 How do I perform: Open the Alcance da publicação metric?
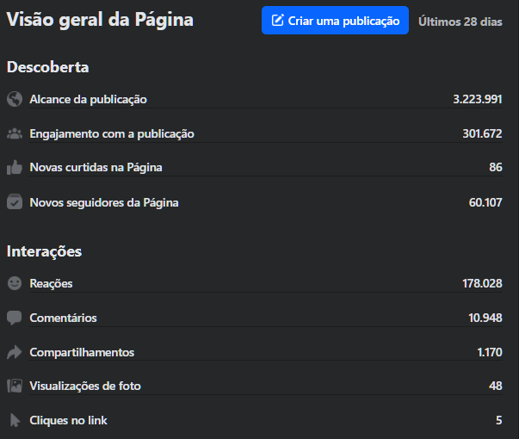pyautogui.click(x=88, y=99)
